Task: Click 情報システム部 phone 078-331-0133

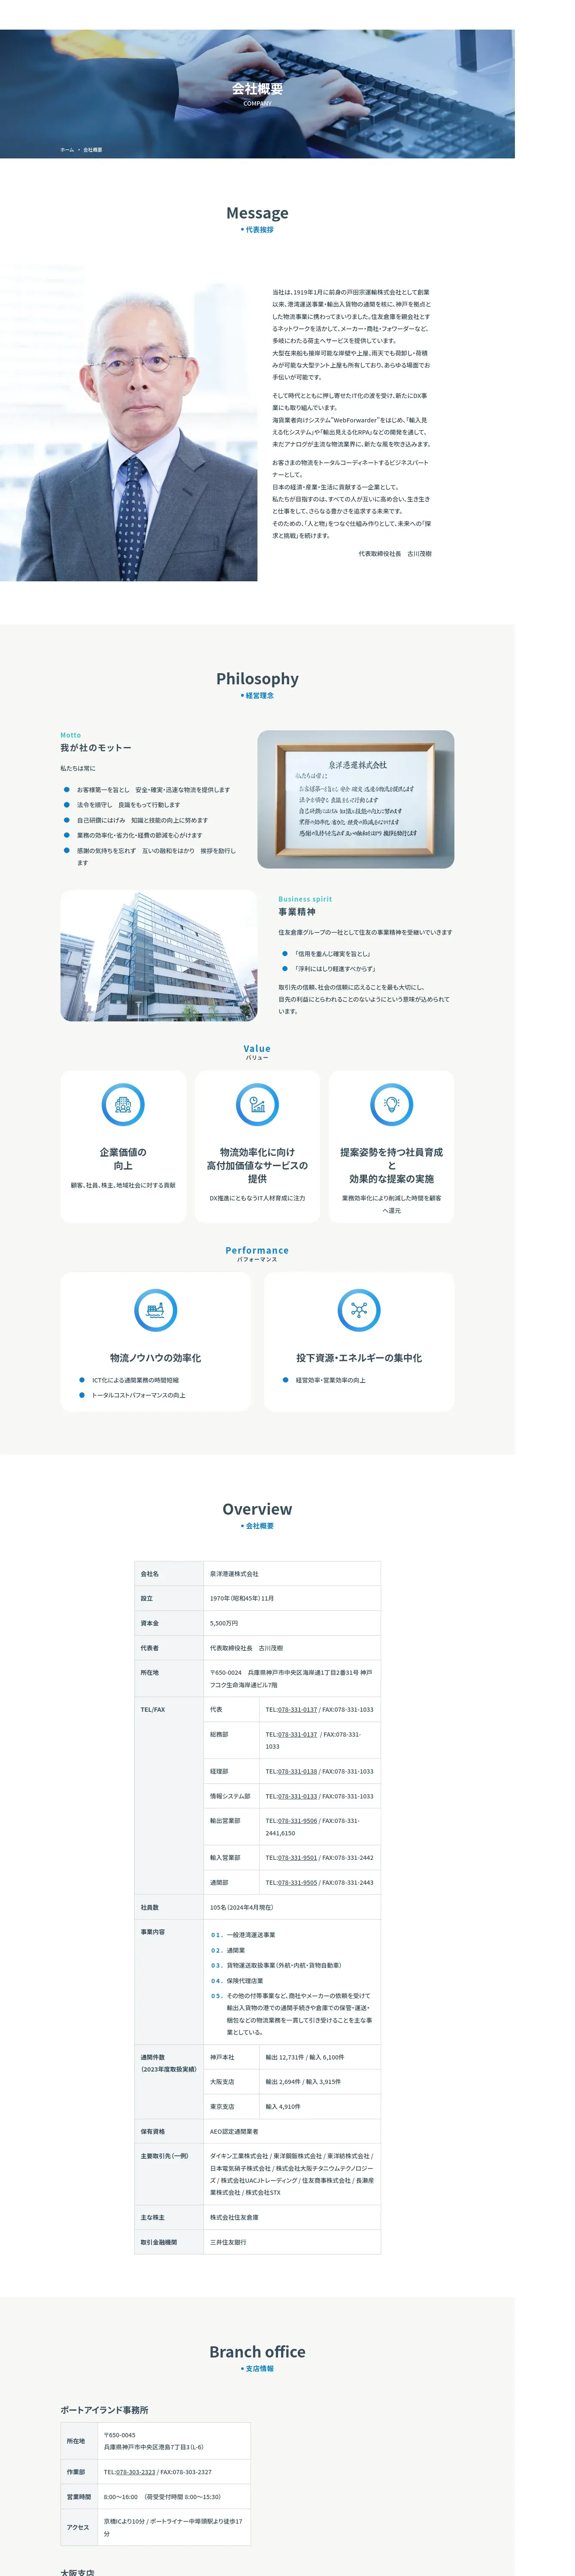Action: [x=297, y=1796]
